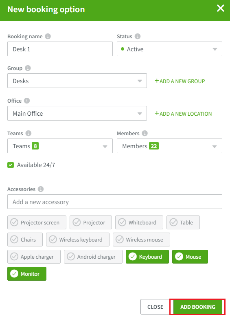Expand the Group dropdown showing Desks
230x321 pixels.
77,81
